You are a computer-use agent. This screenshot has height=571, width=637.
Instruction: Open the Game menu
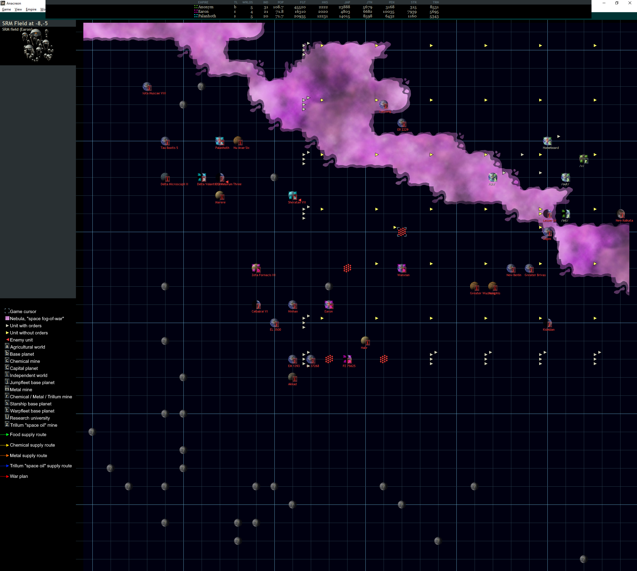click(6, 9)
